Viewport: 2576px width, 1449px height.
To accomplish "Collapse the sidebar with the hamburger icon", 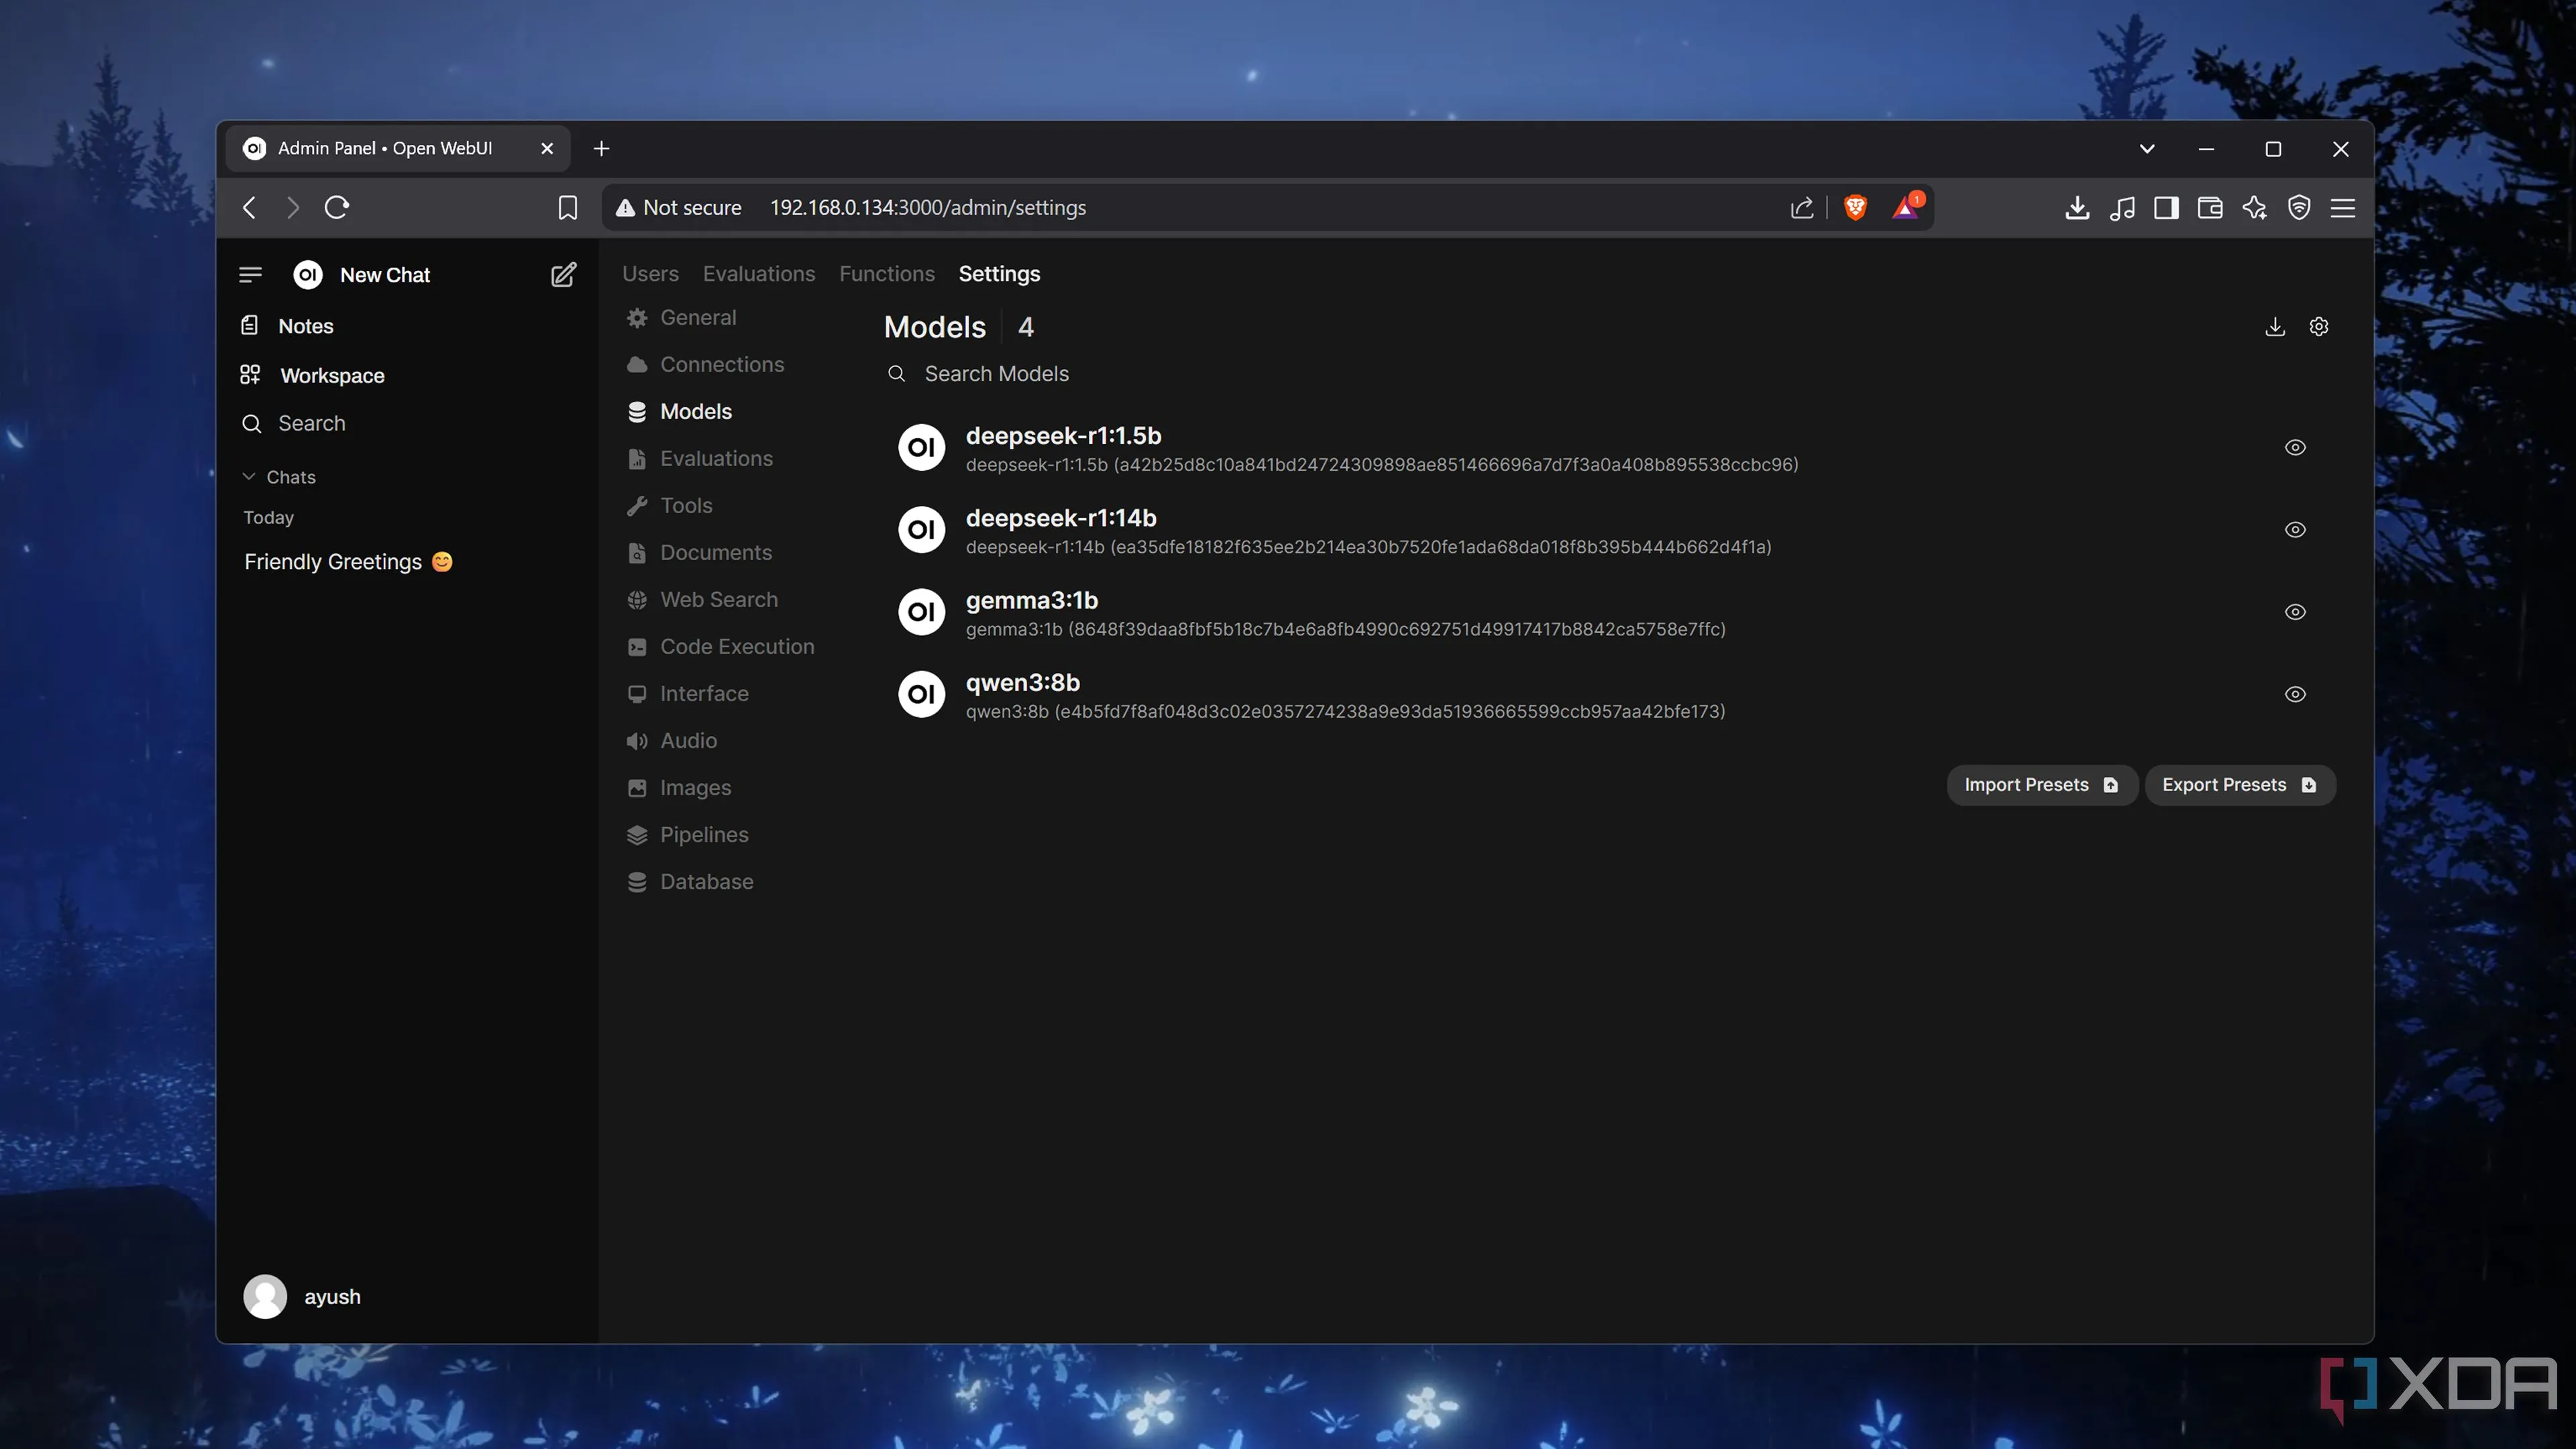I will [x=251, y=275].
